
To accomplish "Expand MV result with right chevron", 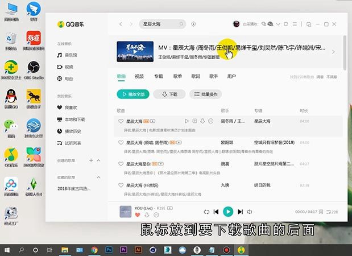I will pyautogui.click(x=333, y=52).
